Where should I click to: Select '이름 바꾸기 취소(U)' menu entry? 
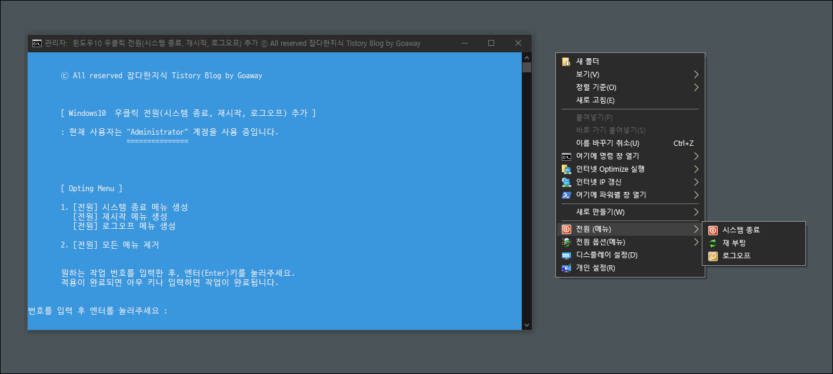click(x=630, y=143)
